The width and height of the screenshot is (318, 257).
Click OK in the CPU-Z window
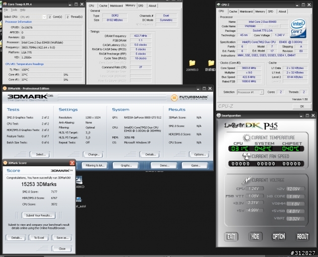click(302, 106)
